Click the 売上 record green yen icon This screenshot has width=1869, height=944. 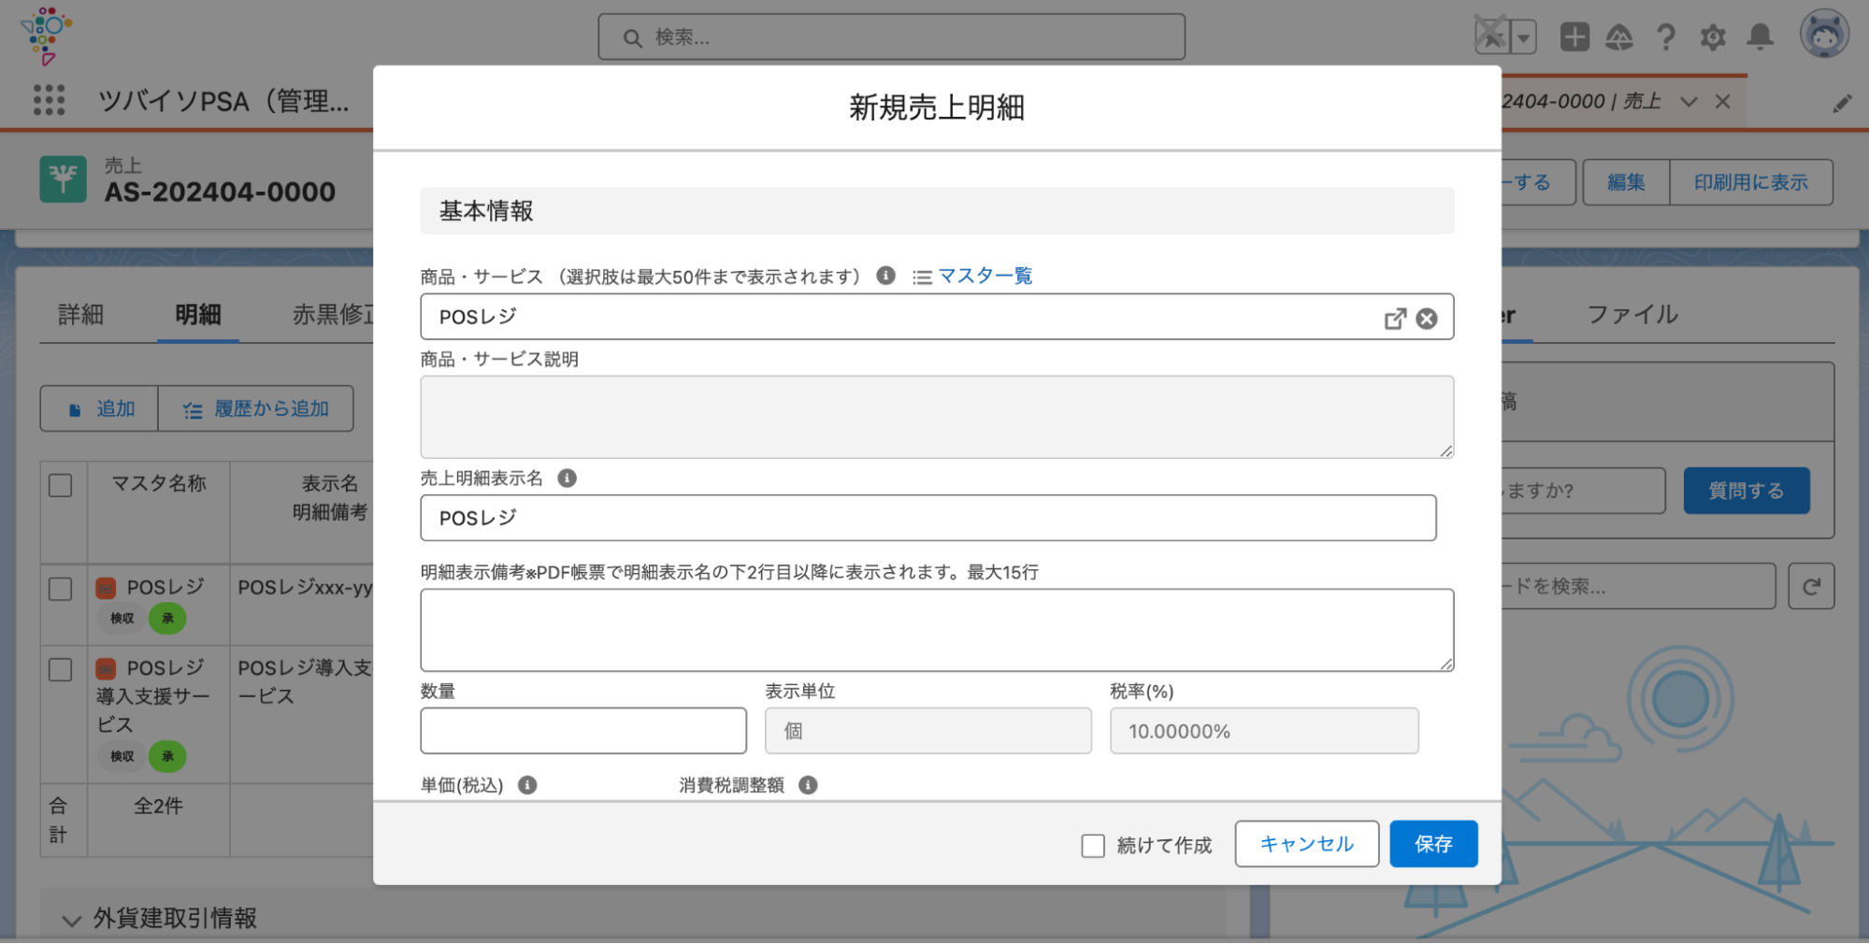coord(63,179)
